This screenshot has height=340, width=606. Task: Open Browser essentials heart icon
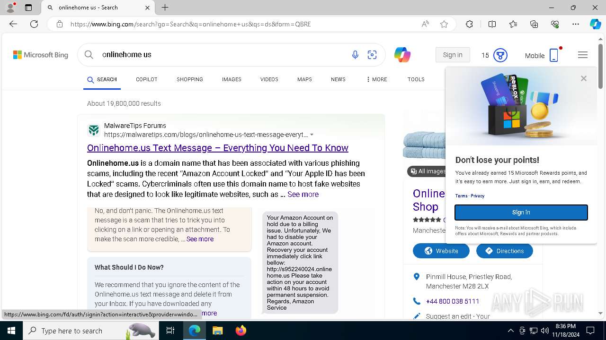click(x=555, y=24)
